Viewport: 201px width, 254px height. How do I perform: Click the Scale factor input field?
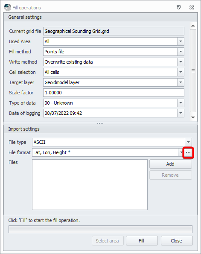click(x=114, y=93)
